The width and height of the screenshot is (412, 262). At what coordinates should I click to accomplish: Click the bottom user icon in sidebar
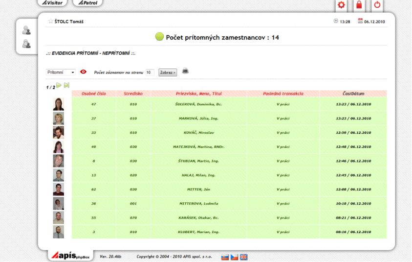tap(27, 44)
